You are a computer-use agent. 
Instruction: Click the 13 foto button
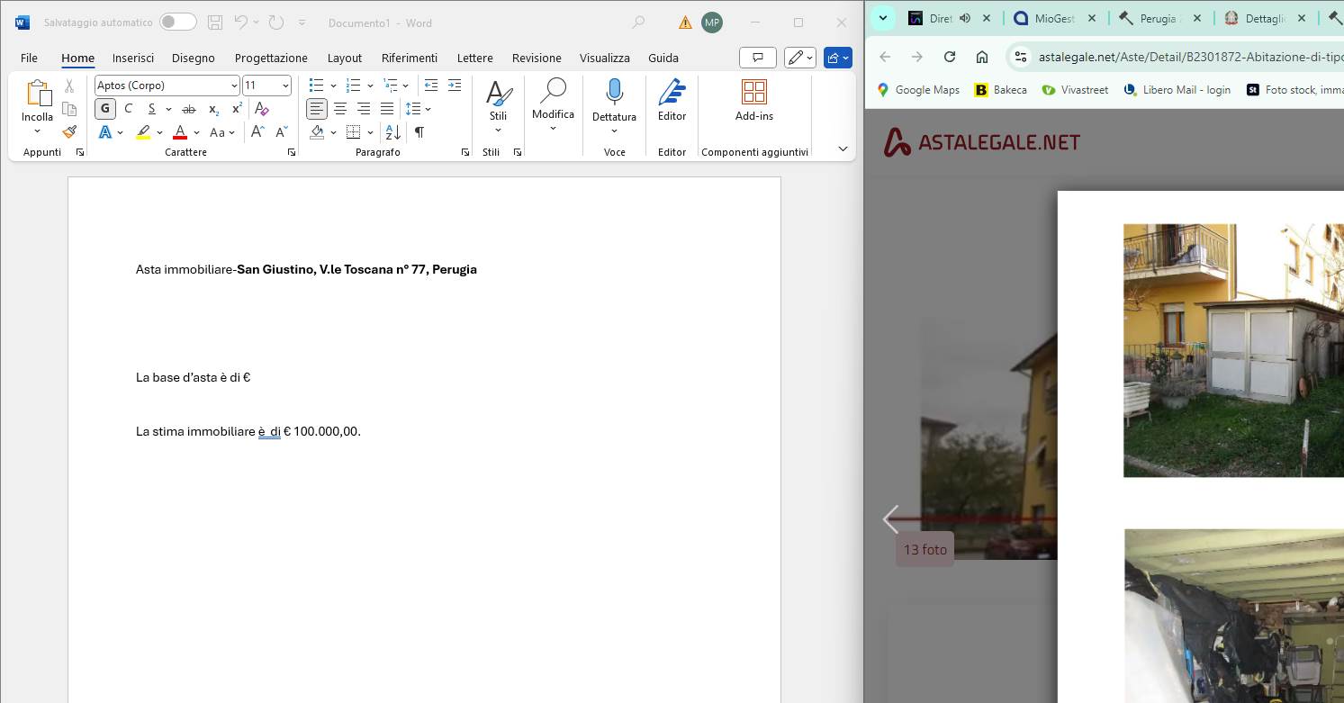tap(925, 549)
